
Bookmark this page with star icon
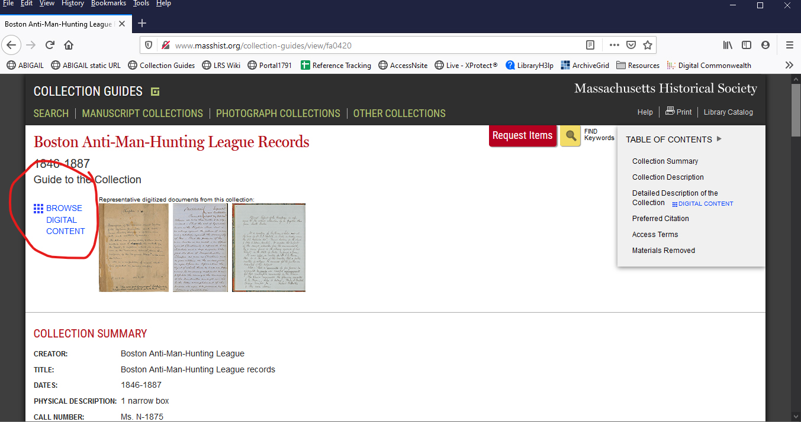pos(648,45)
